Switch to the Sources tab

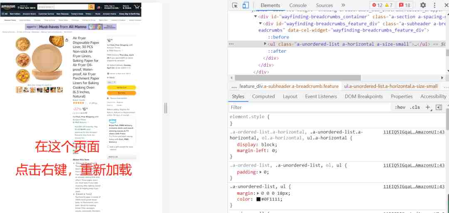click(324, 5)
